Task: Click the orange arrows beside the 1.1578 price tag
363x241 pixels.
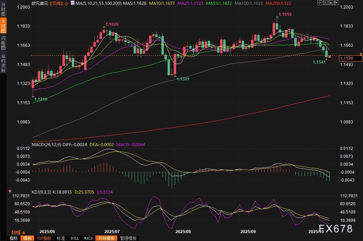Action: [361, 54]
